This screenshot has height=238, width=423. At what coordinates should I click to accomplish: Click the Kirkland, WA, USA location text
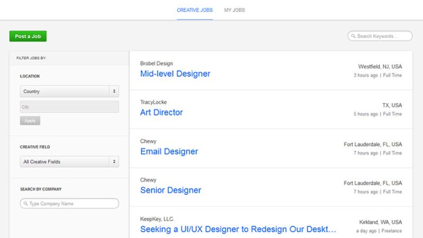[x=380, y=222]
